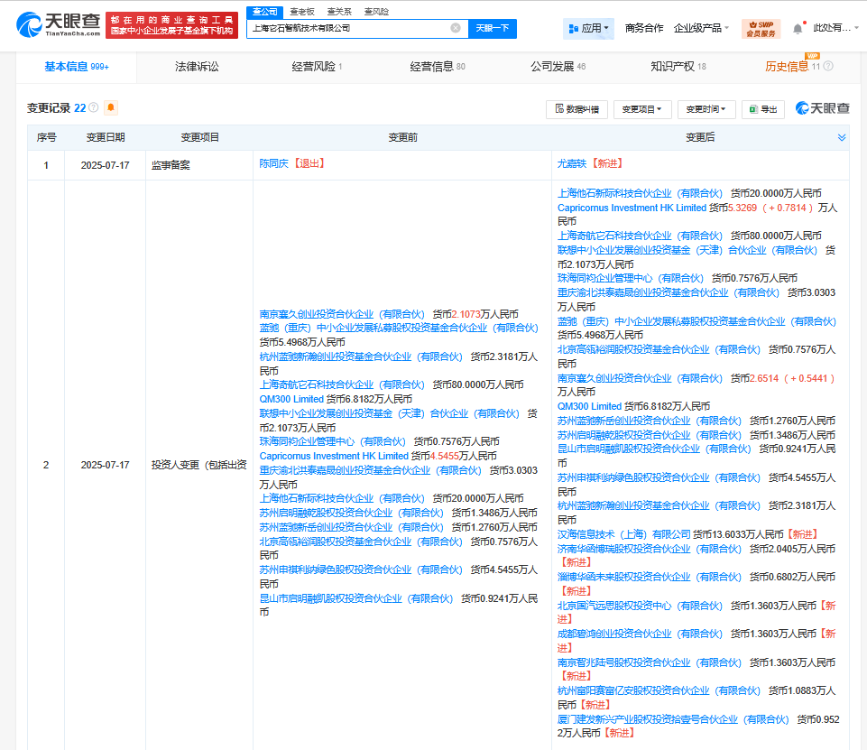Switch to the 法律诉讼 tab
This screenshot has width=867, height=750.
click(x=197, y=66)
